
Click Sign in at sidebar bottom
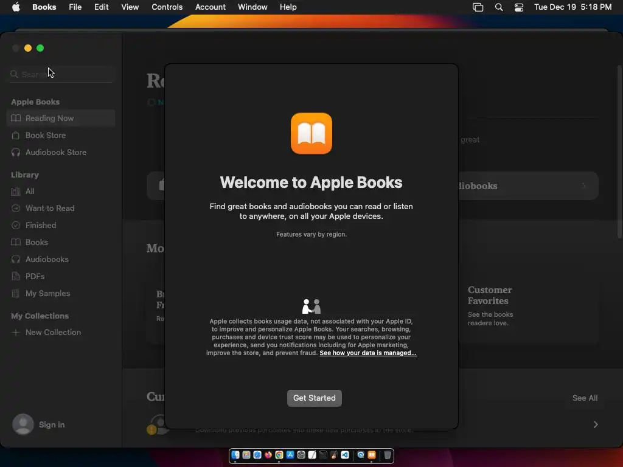click(x=52, y=424)
